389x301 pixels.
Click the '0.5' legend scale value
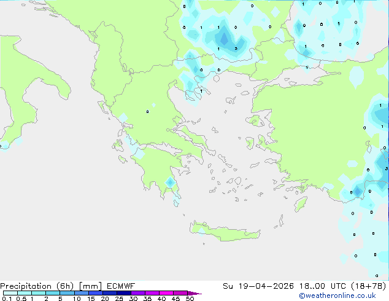point(21,299)
